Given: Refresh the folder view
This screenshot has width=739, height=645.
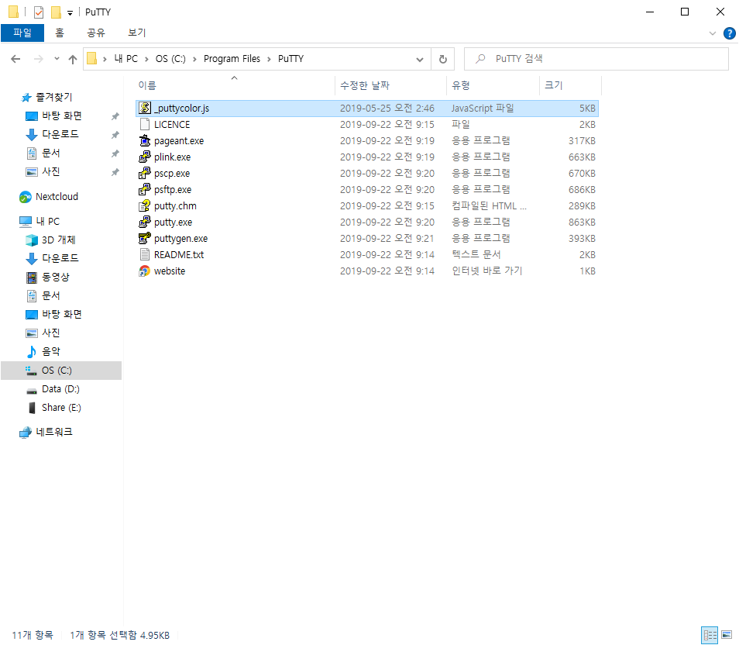Looking at the screenshot, I should [442, 59].
